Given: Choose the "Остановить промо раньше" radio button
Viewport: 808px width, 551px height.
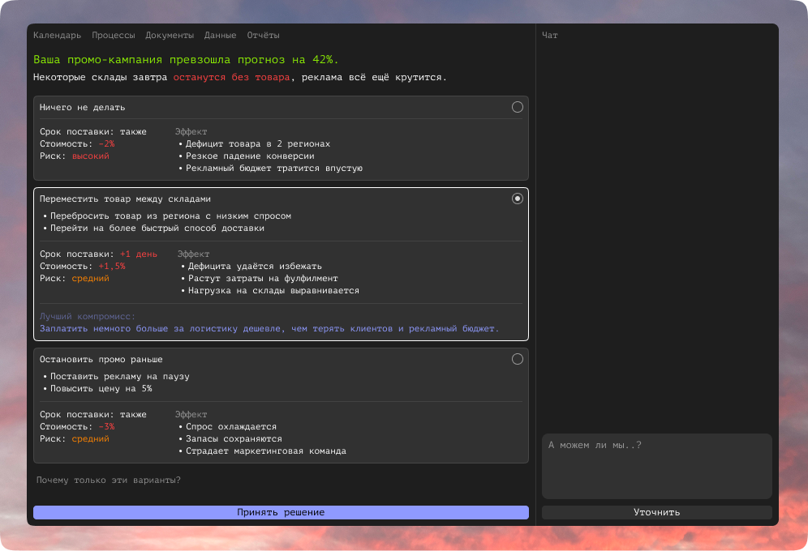Looking at the screenshot, I should pos(518,359).
